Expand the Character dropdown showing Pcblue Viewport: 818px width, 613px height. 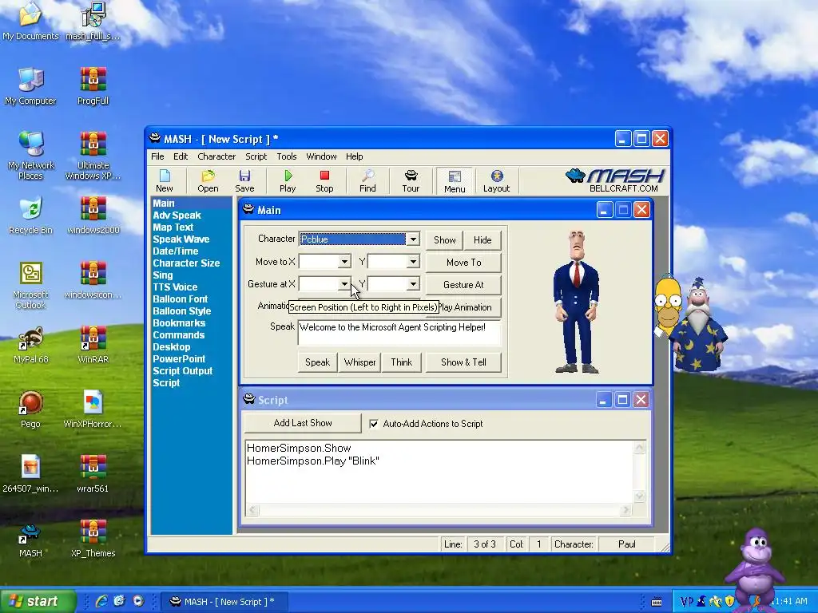[413, 239]
